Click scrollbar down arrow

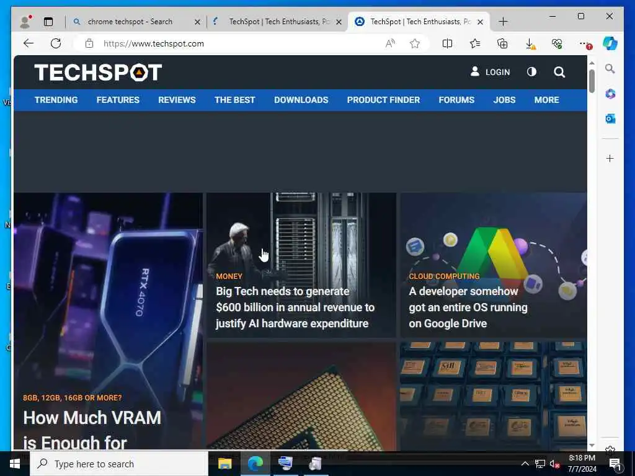(592, 445)
